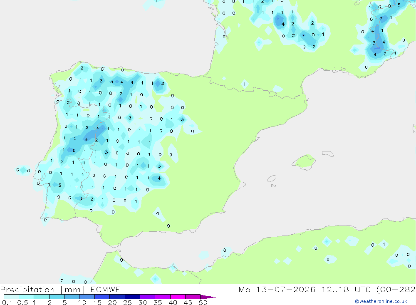Click the precipitation value '8' over Portugal

point(86,139)
